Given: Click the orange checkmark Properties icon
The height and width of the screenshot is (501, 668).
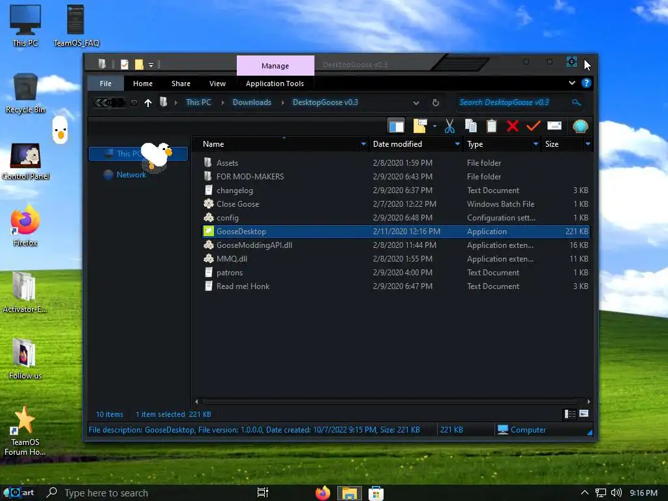Looking at the screenshot, I should point(534,126).
